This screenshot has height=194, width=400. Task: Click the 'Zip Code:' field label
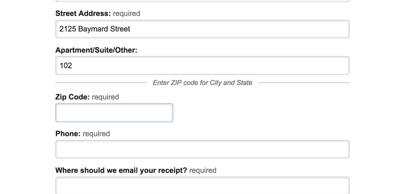[x=72, y=97]
